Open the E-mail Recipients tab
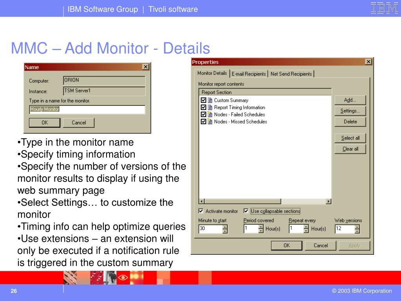 click(249, 74)
